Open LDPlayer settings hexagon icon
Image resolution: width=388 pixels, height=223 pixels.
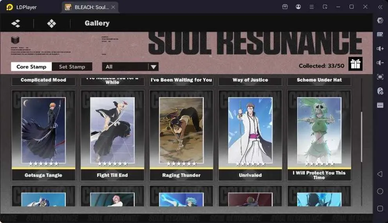(x=380, y=20)
